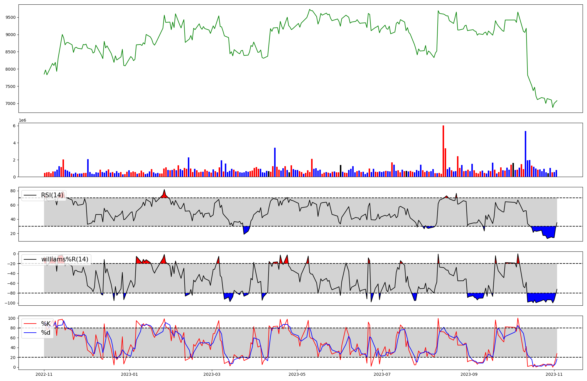Click the 2023-07 x-axis date label

coord(382,374)
